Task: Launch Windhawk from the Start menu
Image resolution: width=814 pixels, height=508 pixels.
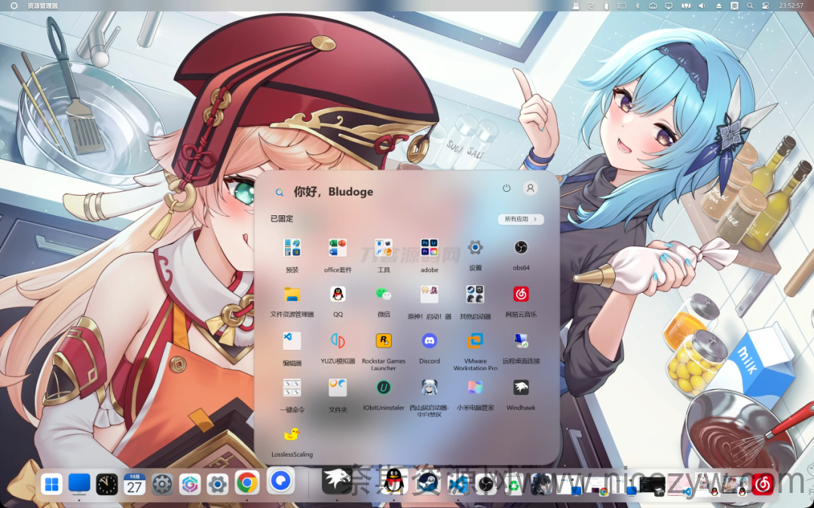Action: (521, 388)
